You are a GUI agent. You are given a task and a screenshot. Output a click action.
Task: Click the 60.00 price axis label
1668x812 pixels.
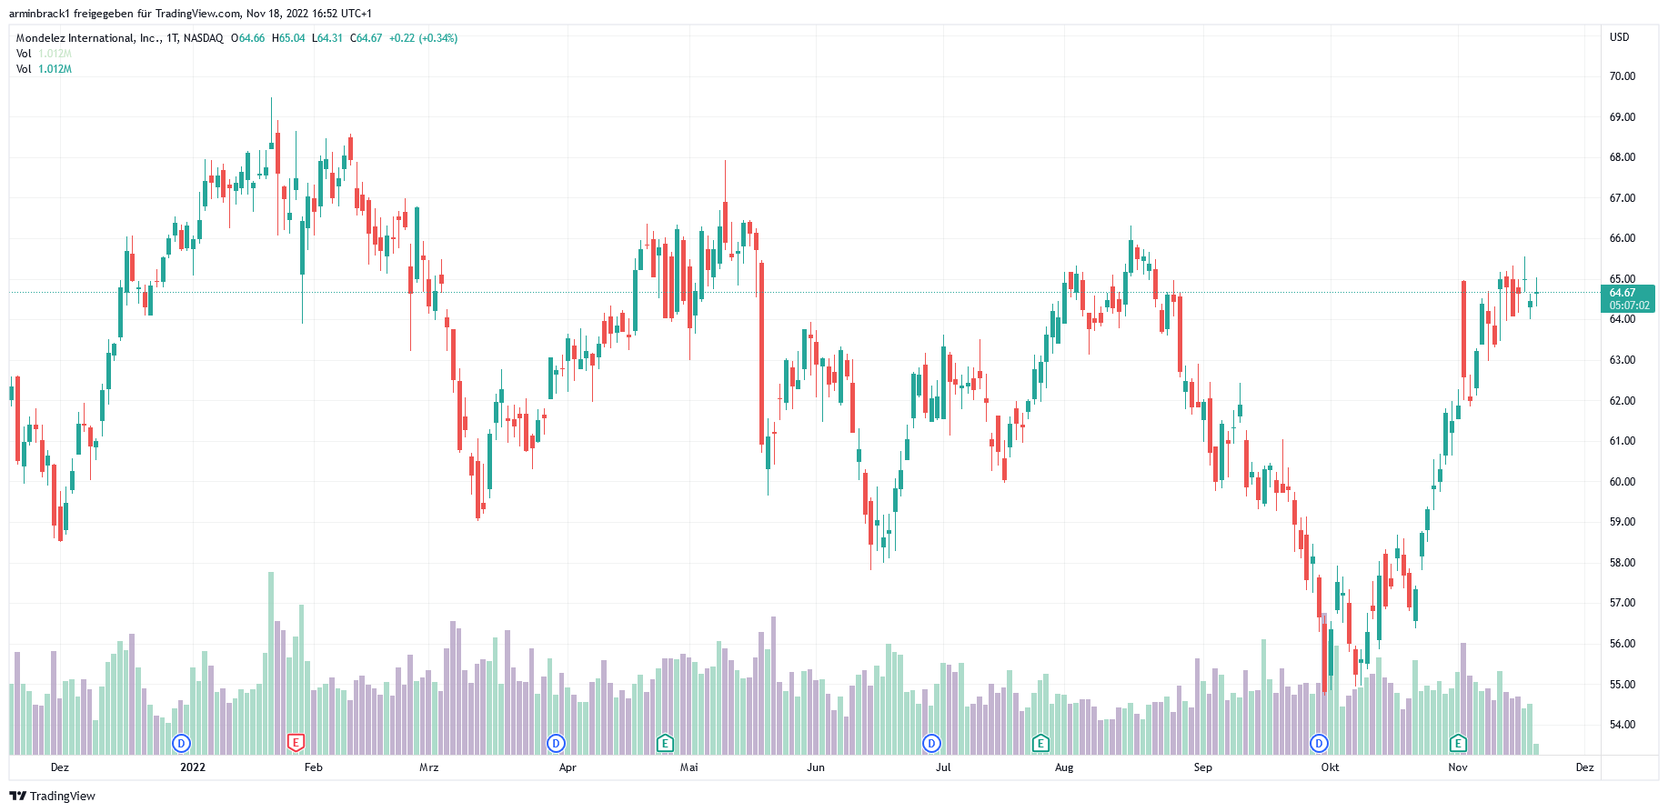(x=1623, y=482)
